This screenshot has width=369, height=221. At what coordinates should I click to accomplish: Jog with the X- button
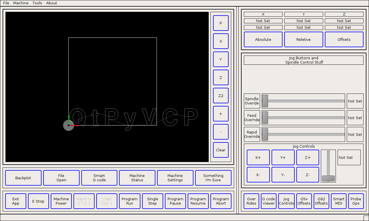(x=258, y=175)
